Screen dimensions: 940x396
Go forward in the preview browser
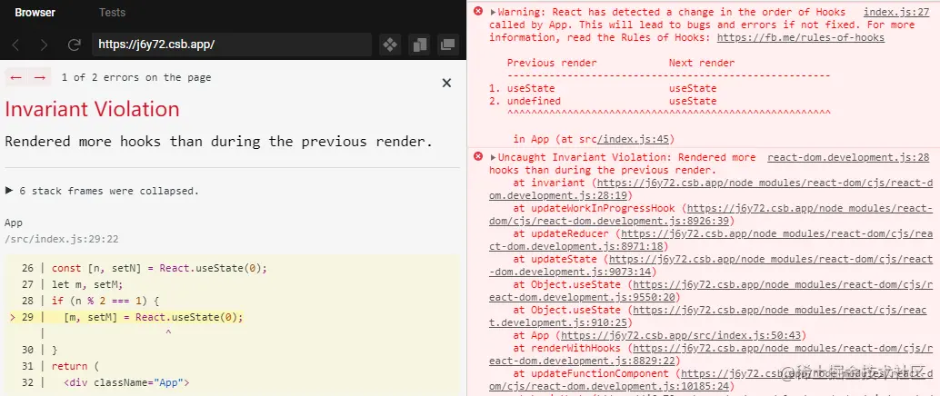(44, 45)
